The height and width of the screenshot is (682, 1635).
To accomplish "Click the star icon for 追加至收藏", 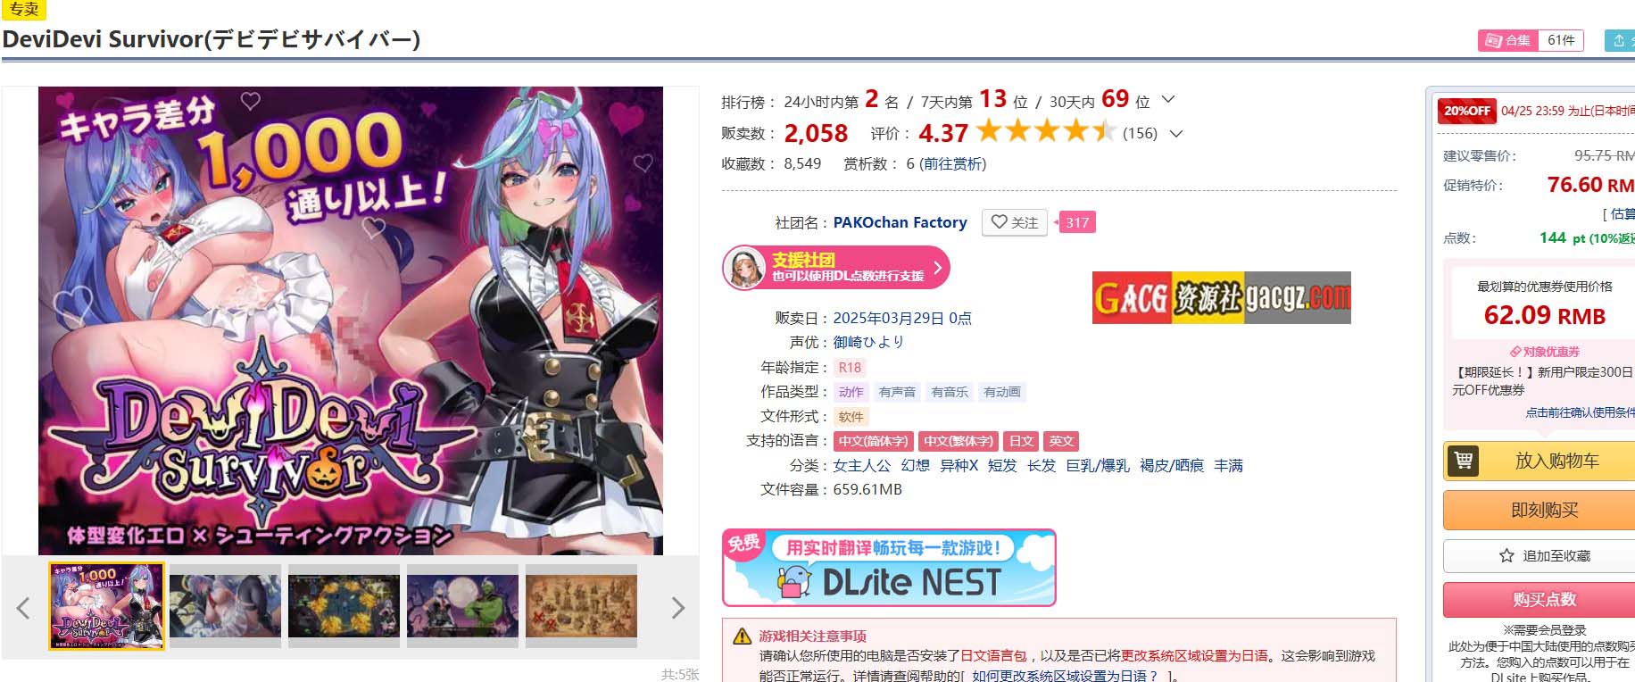I will tap(1506, 555).
